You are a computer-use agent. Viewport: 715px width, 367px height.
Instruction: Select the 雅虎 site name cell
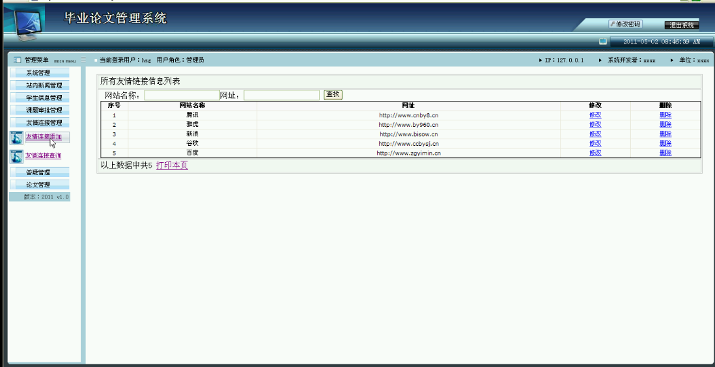point(193,124)
